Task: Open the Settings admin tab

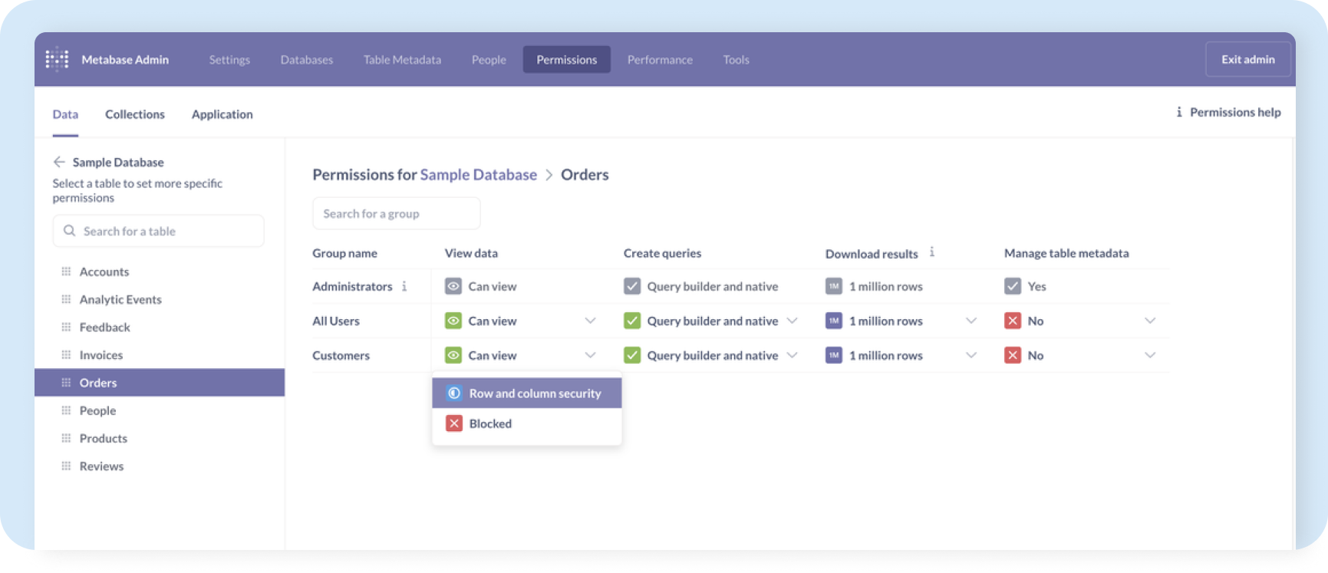Action: coord(229,59)
